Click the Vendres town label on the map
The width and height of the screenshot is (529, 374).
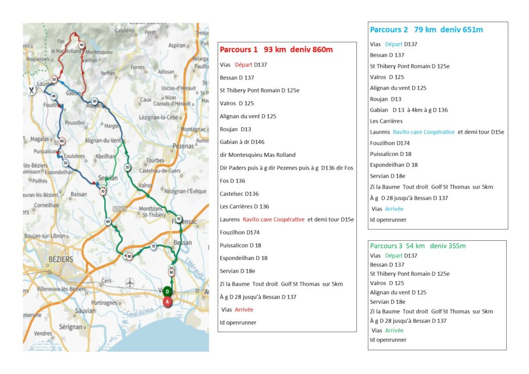[43, 334]
